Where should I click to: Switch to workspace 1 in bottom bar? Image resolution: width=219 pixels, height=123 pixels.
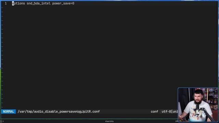click(1, 122)
